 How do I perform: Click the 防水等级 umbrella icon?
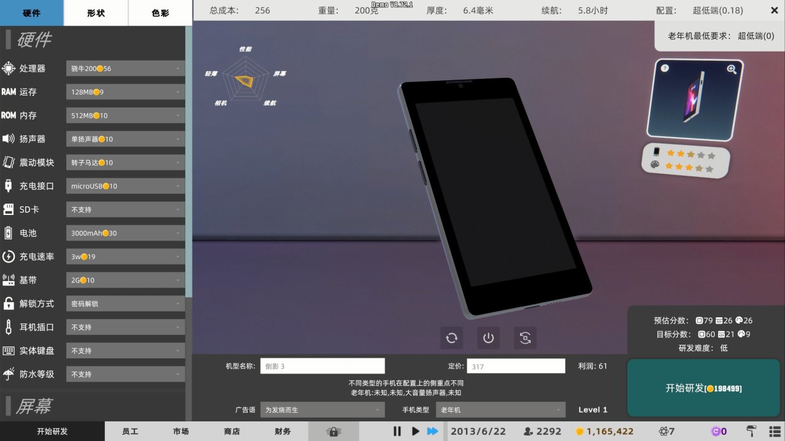pos(9,374)
